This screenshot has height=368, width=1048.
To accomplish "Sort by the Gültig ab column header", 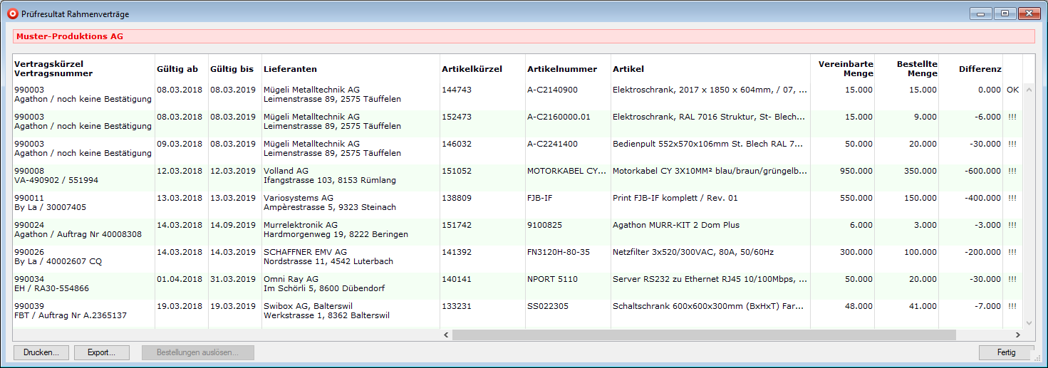I will click(177, 69).
